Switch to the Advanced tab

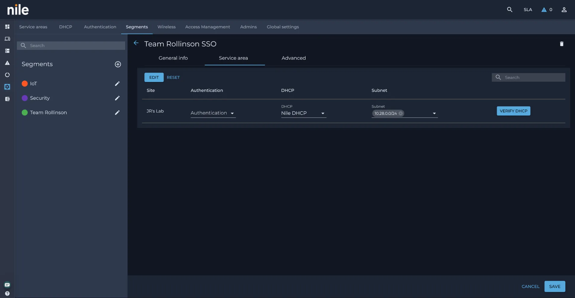click(x=294, y=58)
